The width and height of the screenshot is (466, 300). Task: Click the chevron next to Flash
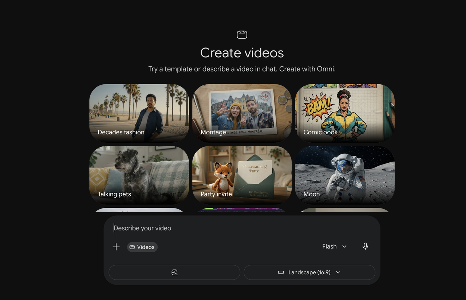click(344, 247)
